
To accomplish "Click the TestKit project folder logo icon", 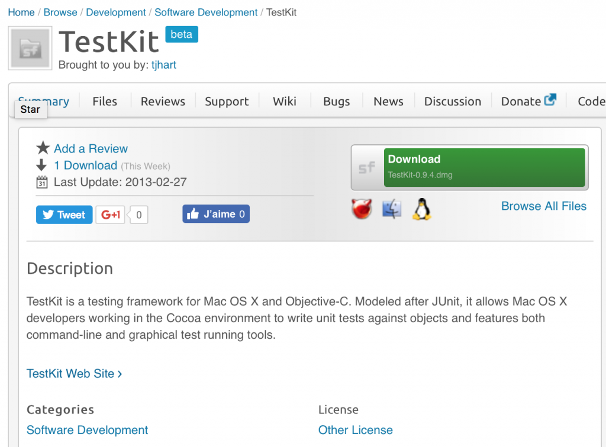I will (30, 48).
